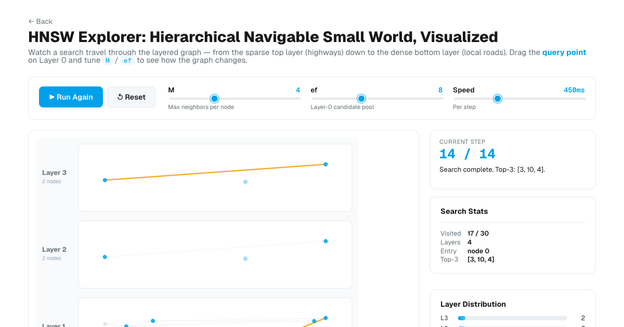Click the 'Layer 2' label

tap(54, 249)
